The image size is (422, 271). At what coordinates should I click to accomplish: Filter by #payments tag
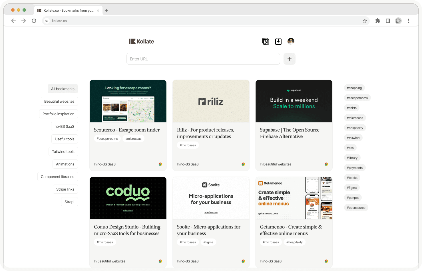tap(355, 168)
